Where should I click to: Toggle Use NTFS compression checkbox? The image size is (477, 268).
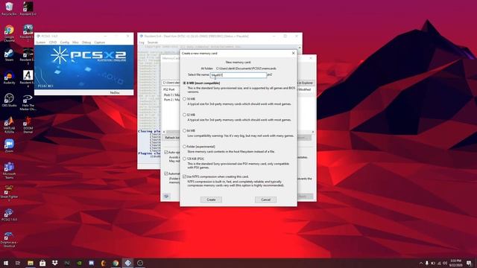[x=184, y=176]
